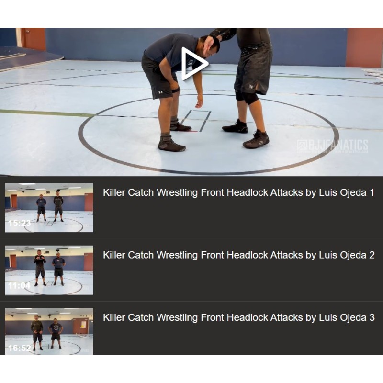Select title Killer Catch Wrestling Front Headlock Attacks 2
383x383 pixels.
click(238, 255)
